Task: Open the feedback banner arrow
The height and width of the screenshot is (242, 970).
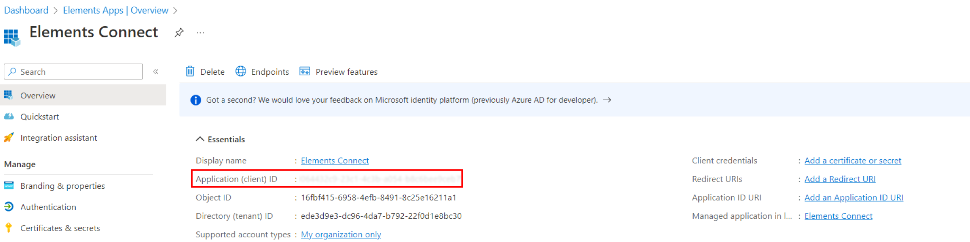Action: coord(607,100)
